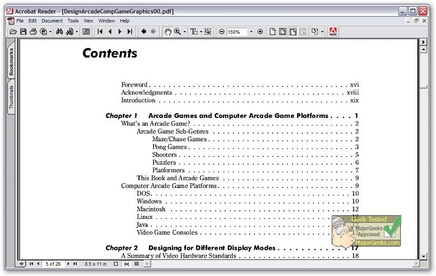This screenshot has width=436, height=276.
Task: Click the 'Chapter 1' heading line
Action: (232, 116)
